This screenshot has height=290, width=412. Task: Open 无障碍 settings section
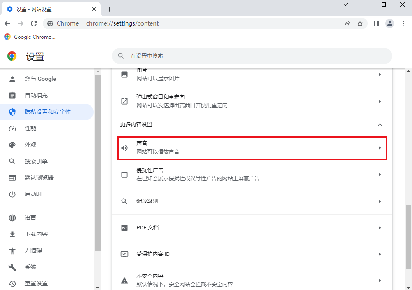(x=47, y=250)
